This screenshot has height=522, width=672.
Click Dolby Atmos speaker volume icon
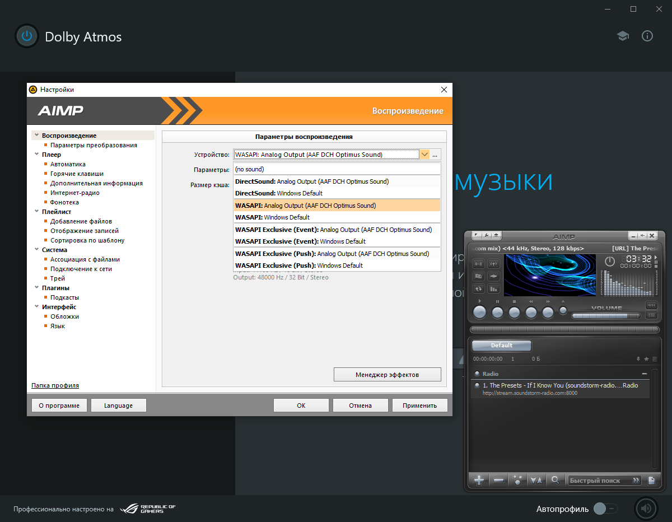[x=646, y=509]
